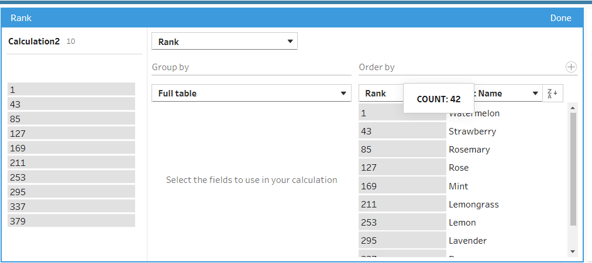Click rank 211 cell beside Lemongrass

click(x=402, y=204)
